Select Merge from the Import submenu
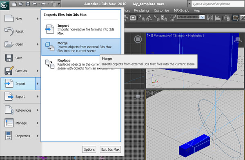The width and height of the screenshot is (245, 160). tap(81, 47)
